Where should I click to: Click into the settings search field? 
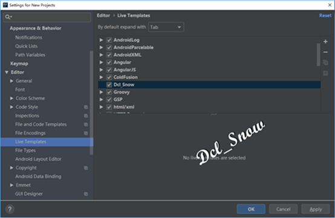(47, 17)
